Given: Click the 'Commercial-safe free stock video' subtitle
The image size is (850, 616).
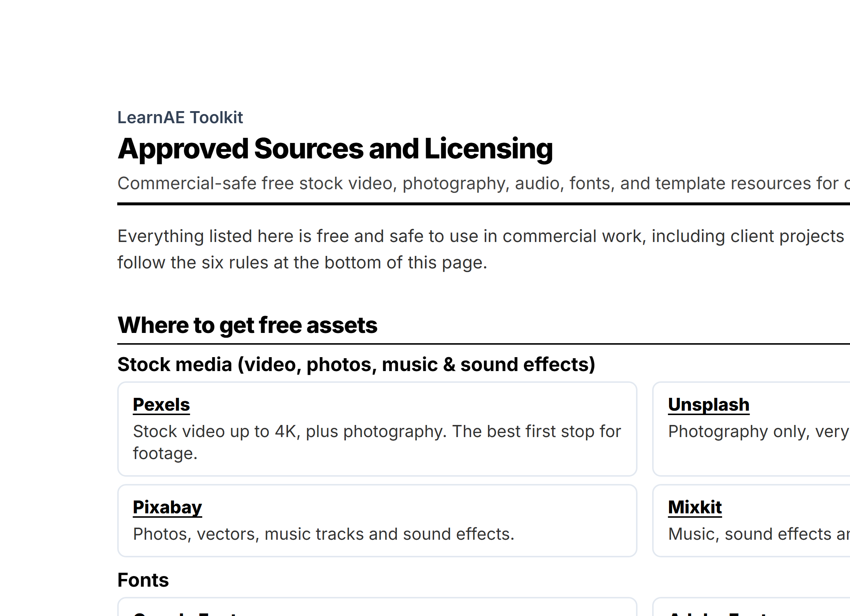Looking at the screenshot, I should pos(484,183).
